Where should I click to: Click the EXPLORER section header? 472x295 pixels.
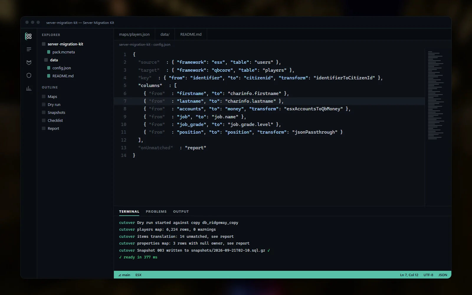pos(51,35)
